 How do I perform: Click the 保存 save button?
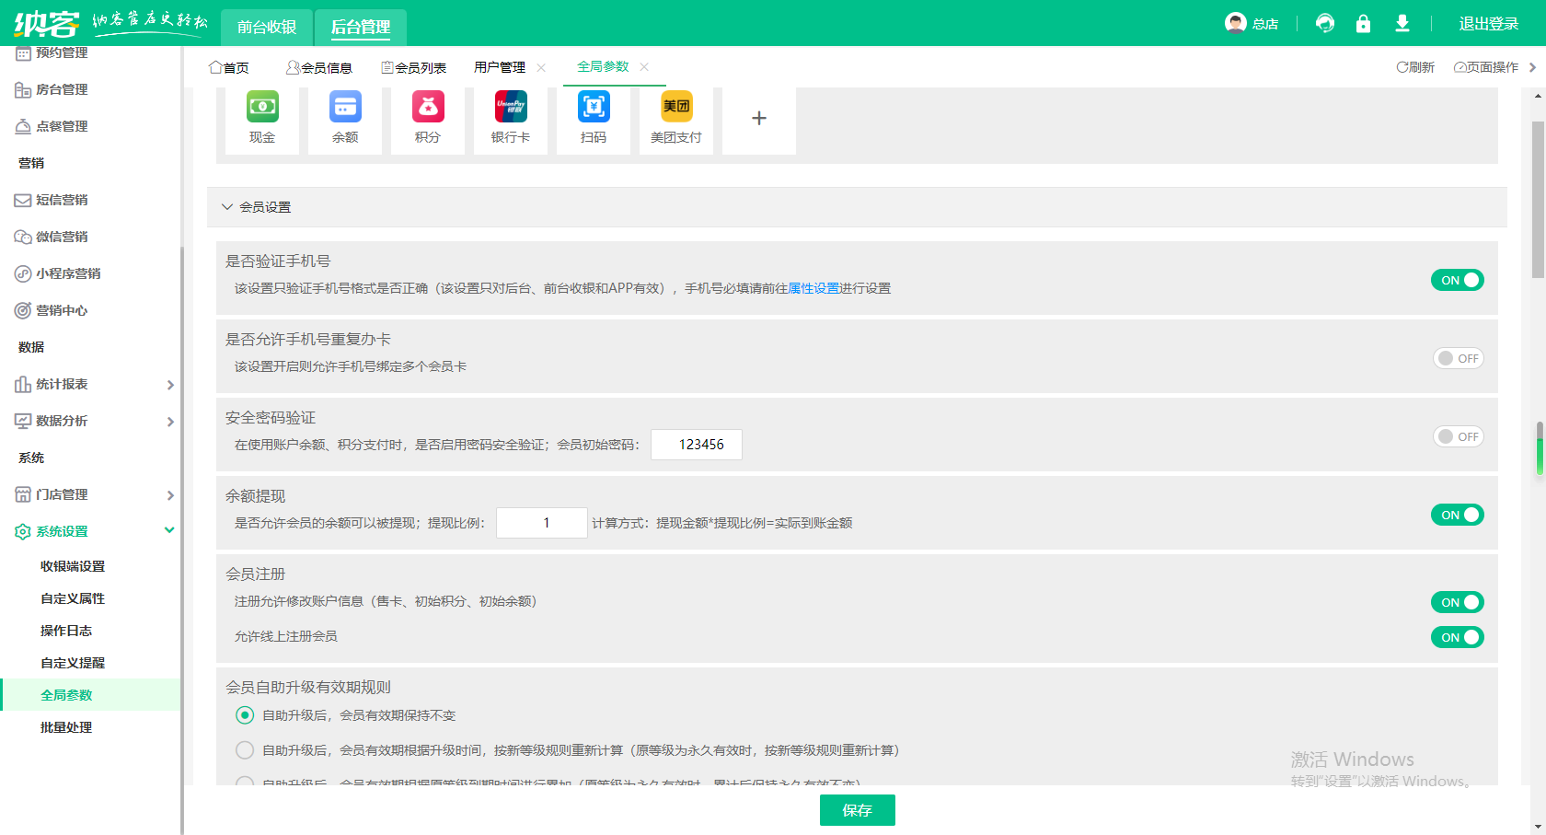pyautogui.click(x=857, y=810)
